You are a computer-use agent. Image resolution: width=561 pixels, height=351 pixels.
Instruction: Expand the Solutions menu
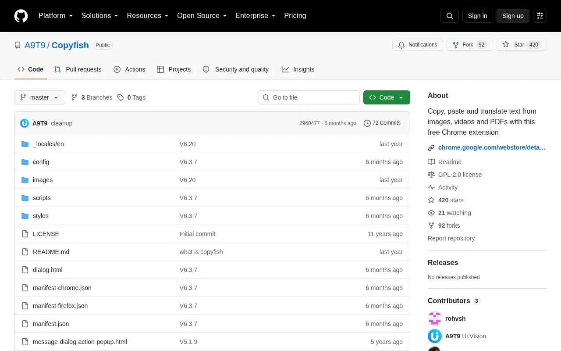point(100,16)
